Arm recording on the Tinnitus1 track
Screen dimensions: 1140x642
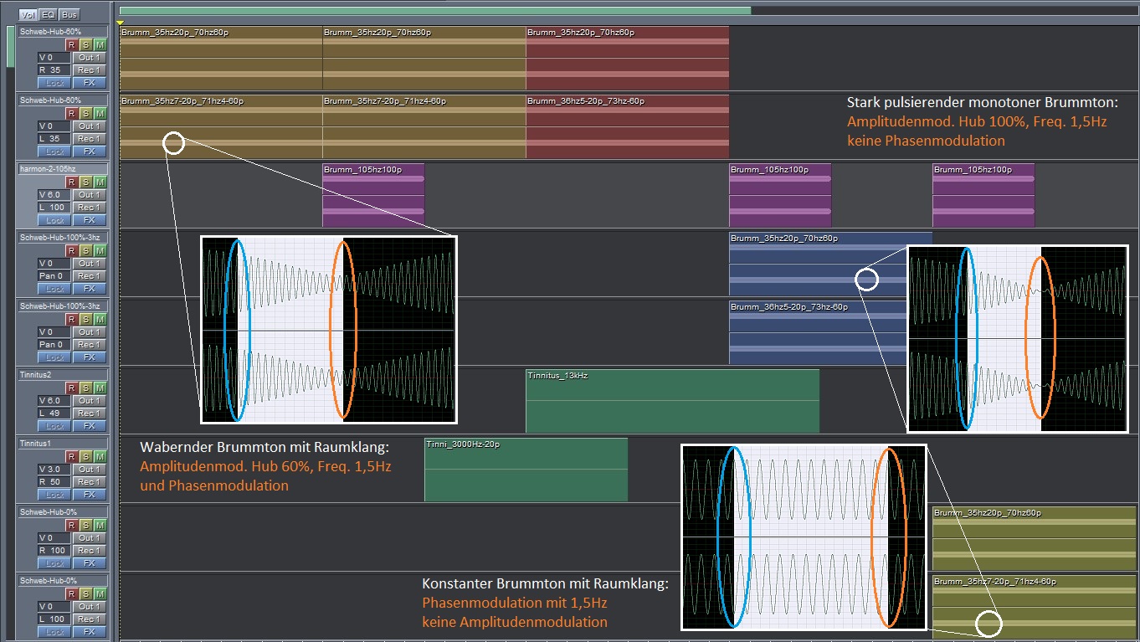click(x=72, y=456)
